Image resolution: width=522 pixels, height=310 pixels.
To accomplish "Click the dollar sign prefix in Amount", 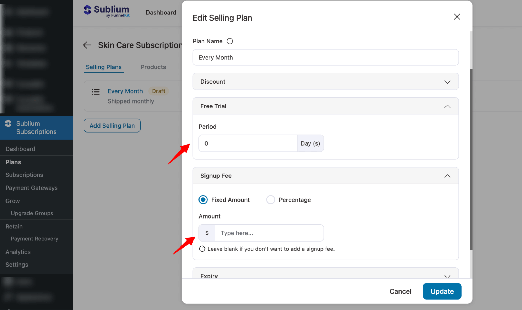I will [207, 233].
